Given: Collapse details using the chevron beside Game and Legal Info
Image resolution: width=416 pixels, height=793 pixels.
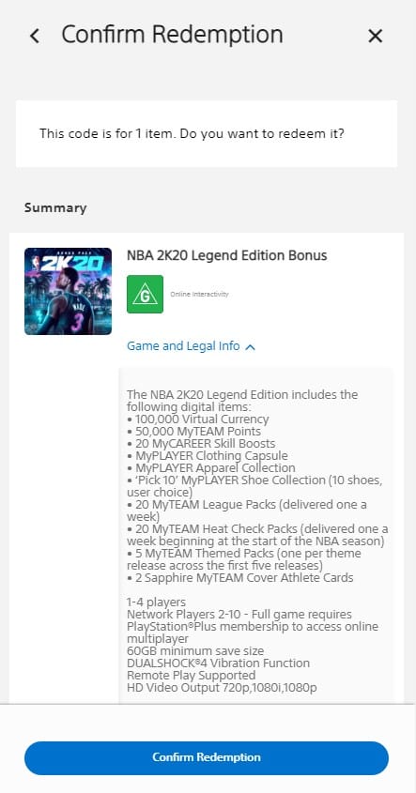Looking at the screenshot, I should (250, 347).
